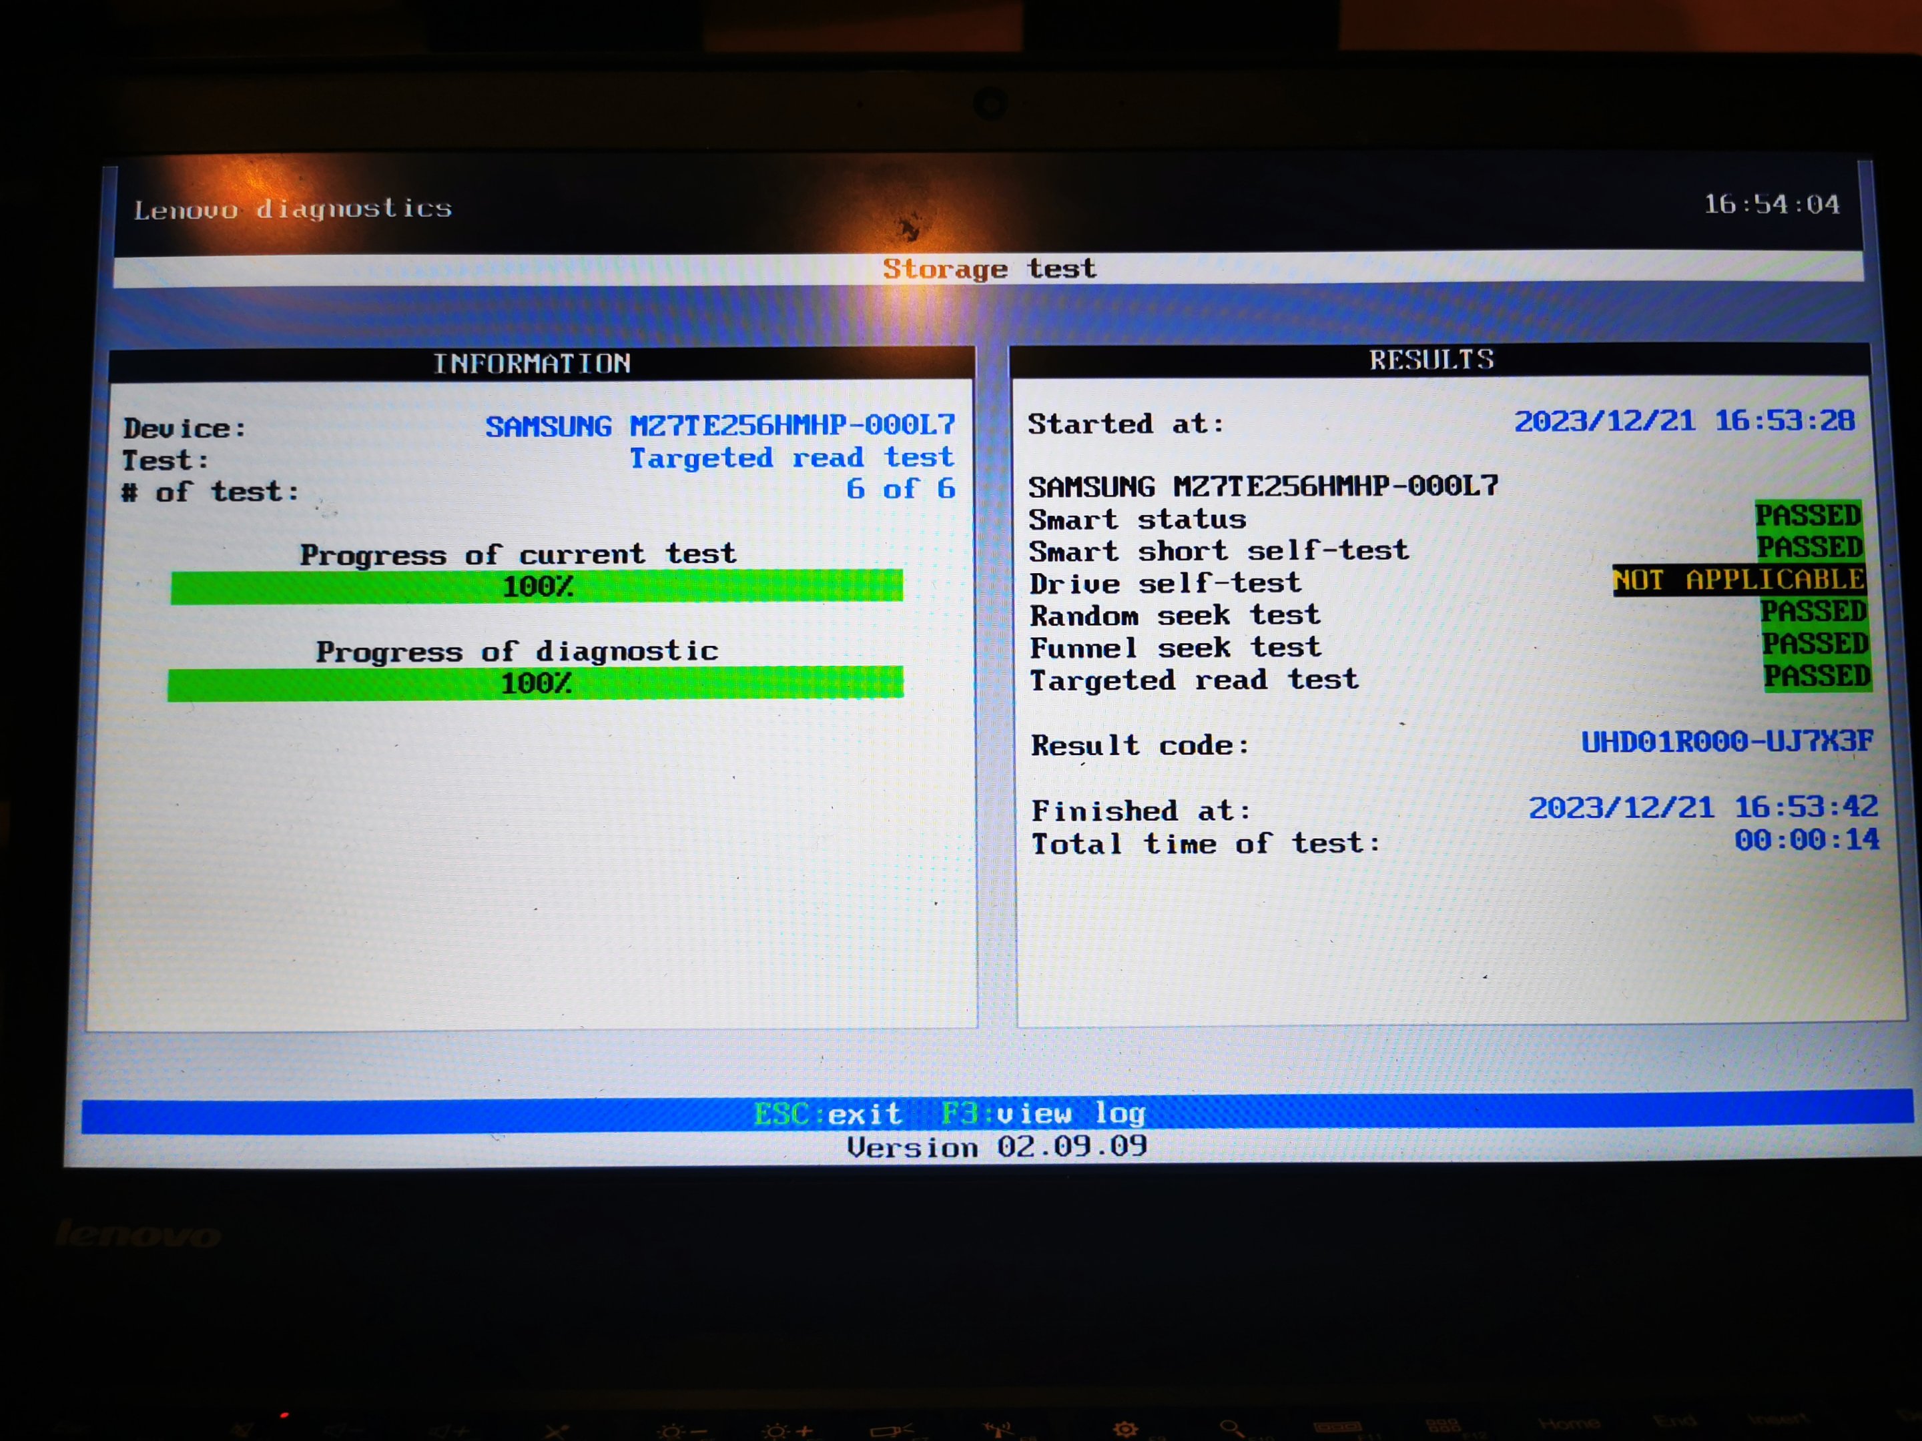Image resolution: width=1922 pixels, height=1441 pixels.
Task: Click the INFORMATION panel heading
Action: pos(532,363)
